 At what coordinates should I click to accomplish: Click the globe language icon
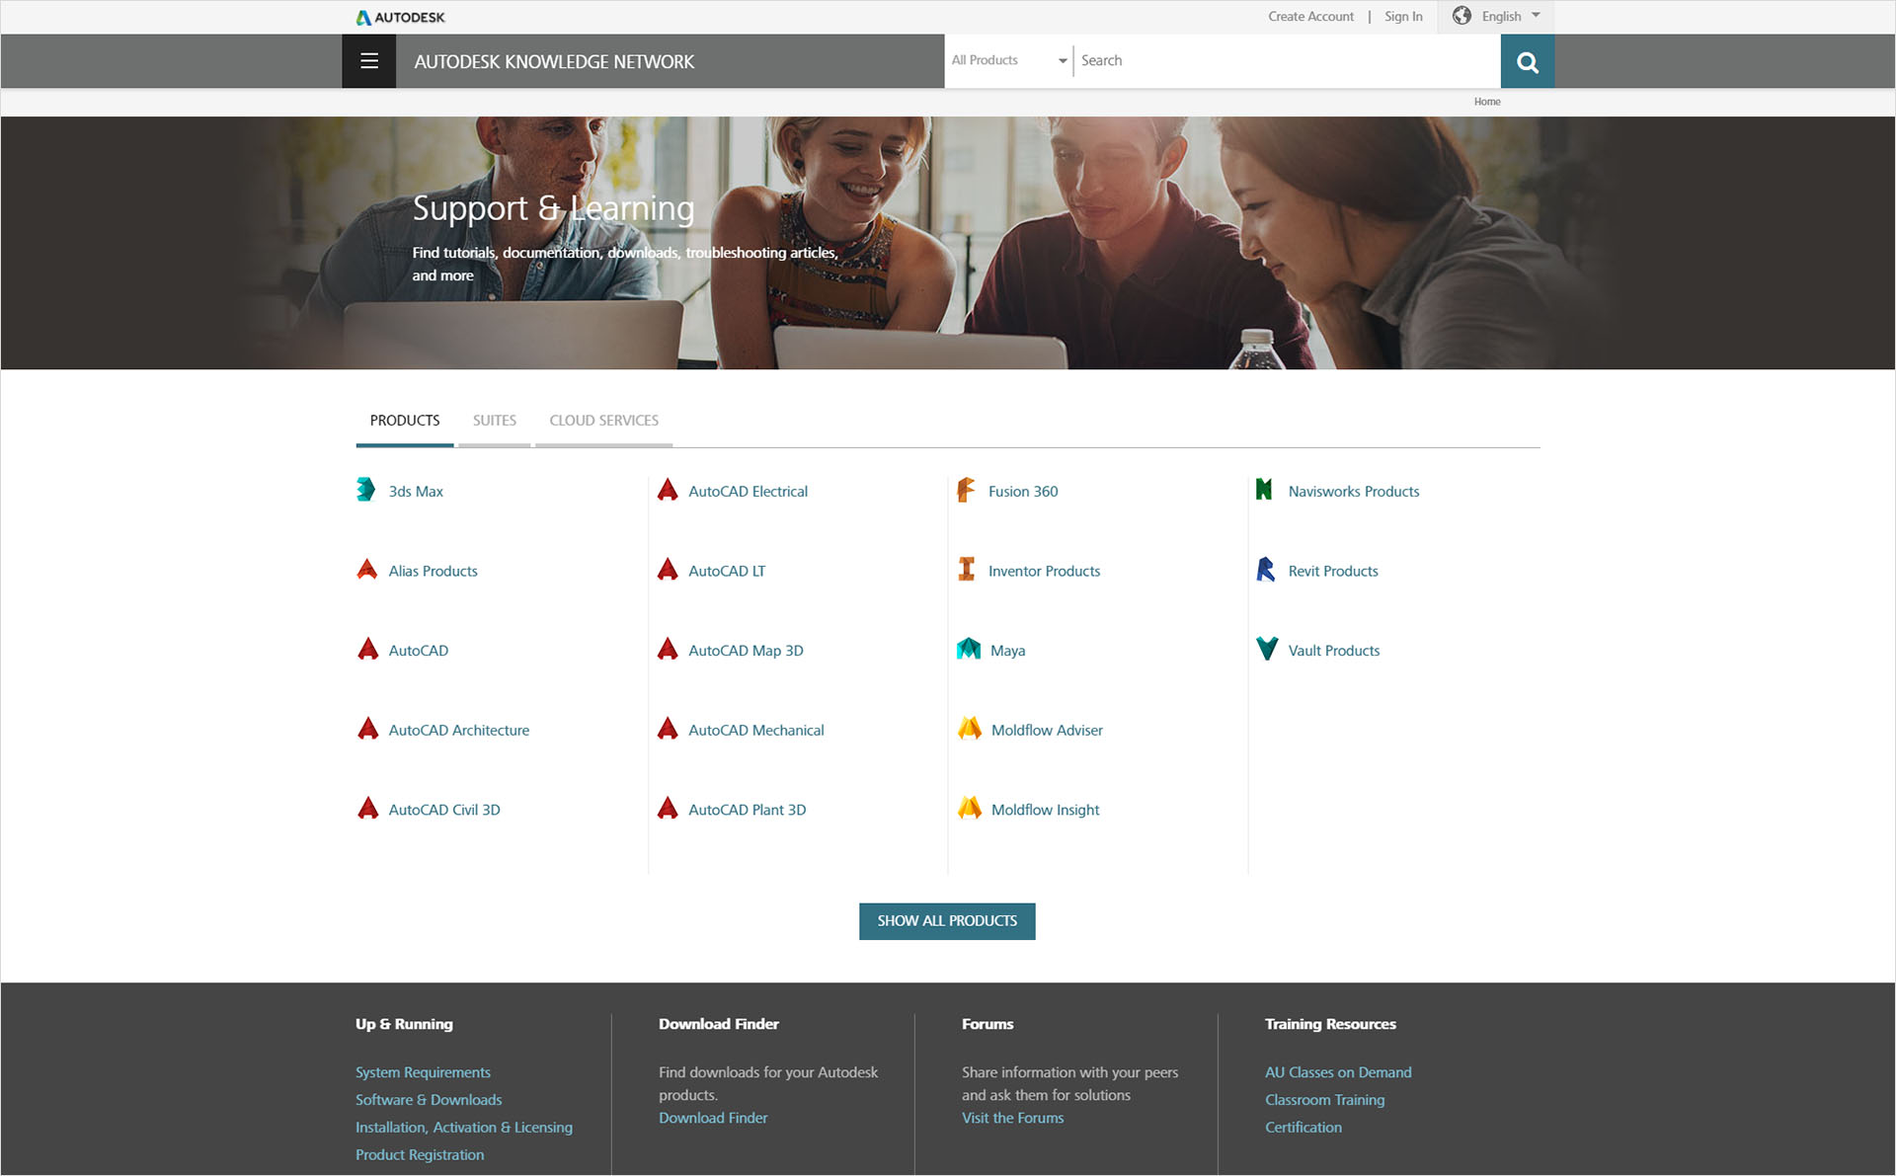point(1461,16)
